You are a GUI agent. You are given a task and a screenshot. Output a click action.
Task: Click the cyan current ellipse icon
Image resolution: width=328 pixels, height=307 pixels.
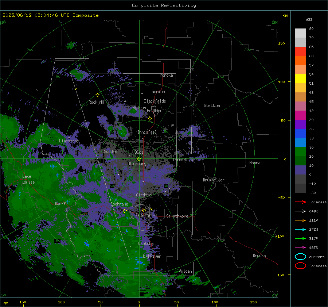point(300,257)
